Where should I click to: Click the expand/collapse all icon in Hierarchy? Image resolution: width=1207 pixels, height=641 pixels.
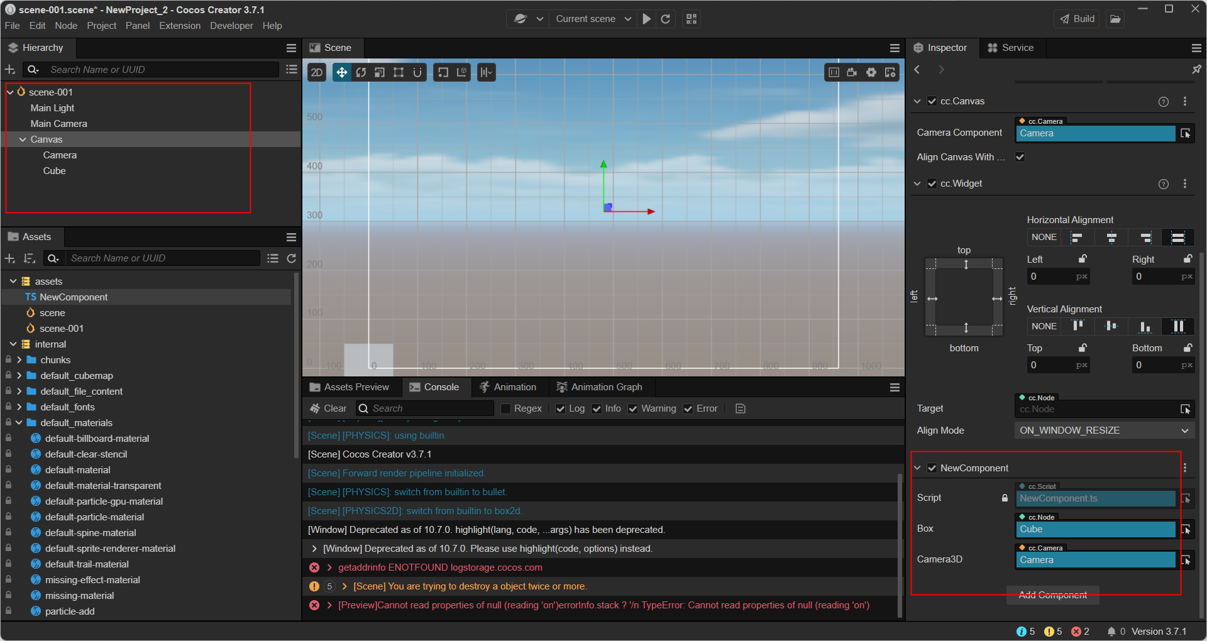tap(292, 69)
